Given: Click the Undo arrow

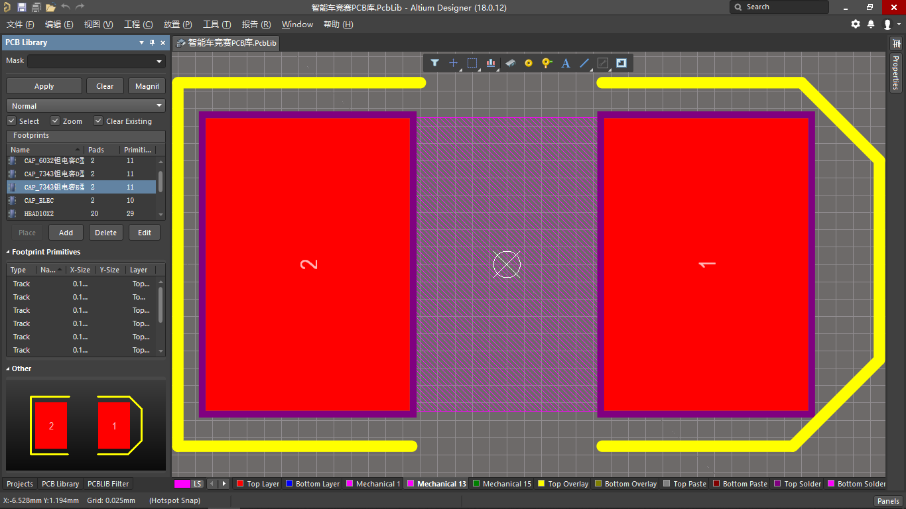Looking at the screenshot, I should click(66, 7).
